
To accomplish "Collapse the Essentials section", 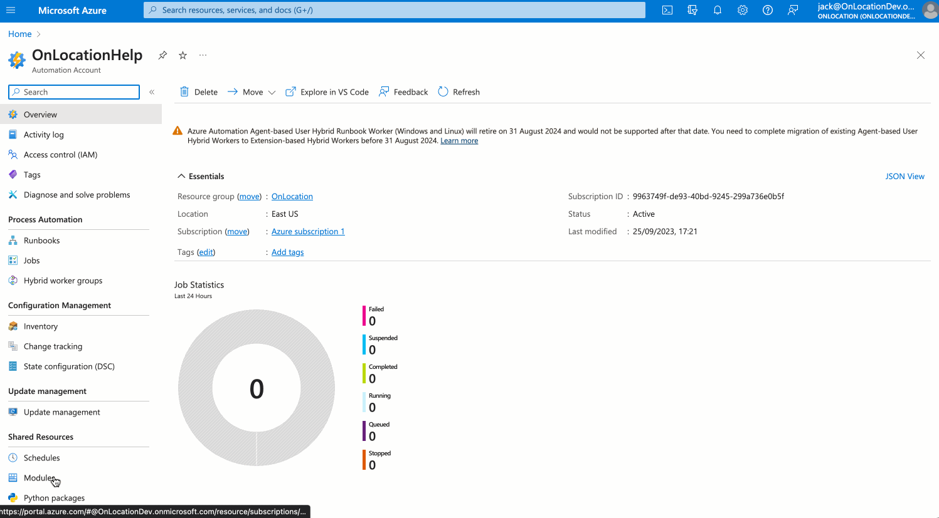I will [201, 177].
